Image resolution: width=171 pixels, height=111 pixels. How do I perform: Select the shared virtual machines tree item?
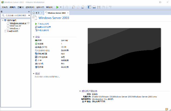click(x=13, y=31)
